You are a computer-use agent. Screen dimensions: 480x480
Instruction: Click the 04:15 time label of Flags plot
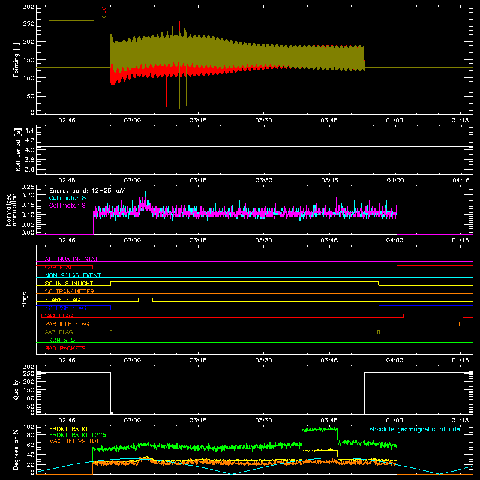460,361
